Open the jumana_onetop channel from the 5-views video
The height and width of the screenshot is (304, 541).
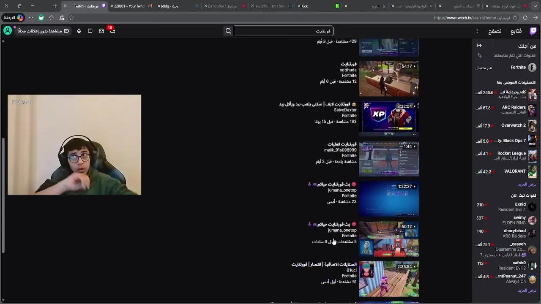click(x=342, y=230)
